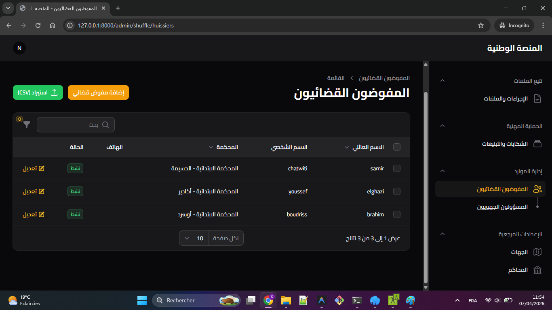Tick the checkbox for elghazi row
Image resolution: width=552 pixels, height=310 pixels.
(x=397, y=191)
